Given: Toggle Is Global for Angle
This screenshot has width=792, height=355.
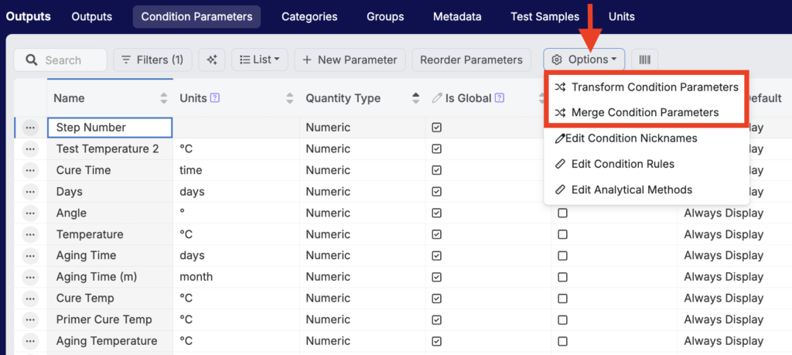Looking at the screenshot, I should pos(436,213).
